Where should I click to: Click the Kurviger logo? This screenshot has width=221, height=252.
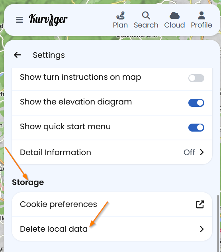point(48,20)
